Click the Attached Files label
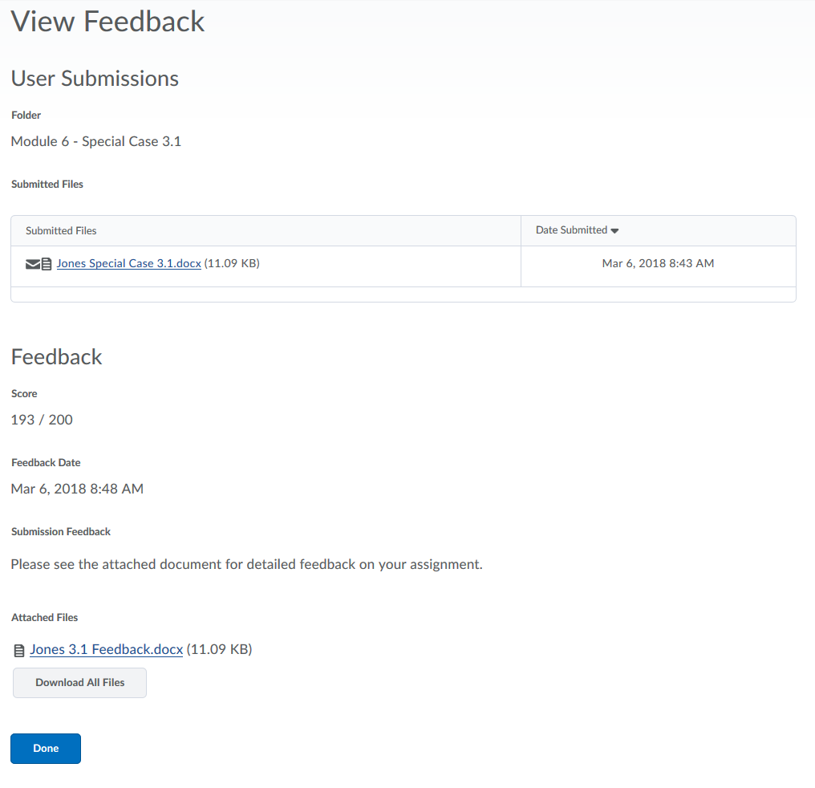 coord(45,618)
